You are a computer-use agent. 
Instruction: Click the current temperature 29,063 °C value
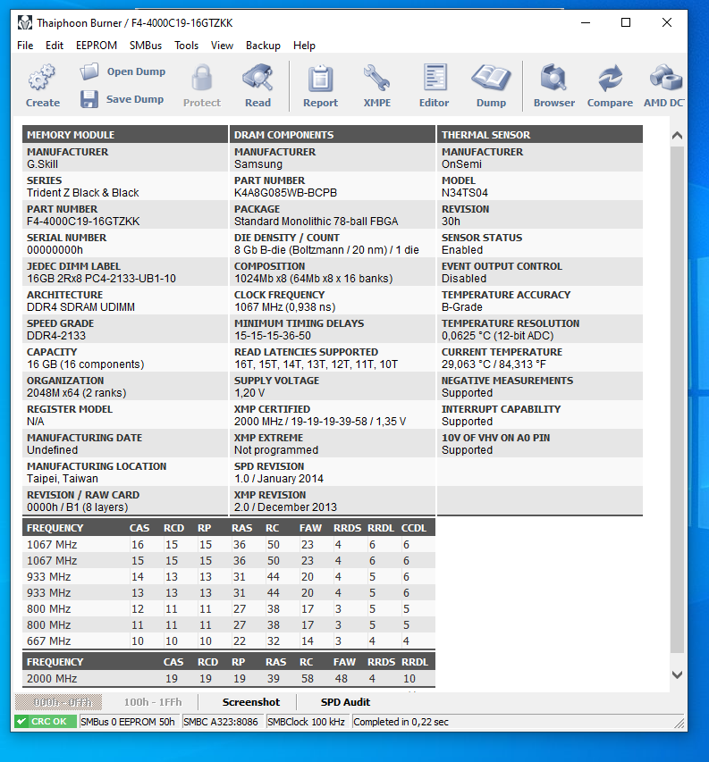click(x=494, y=364)
